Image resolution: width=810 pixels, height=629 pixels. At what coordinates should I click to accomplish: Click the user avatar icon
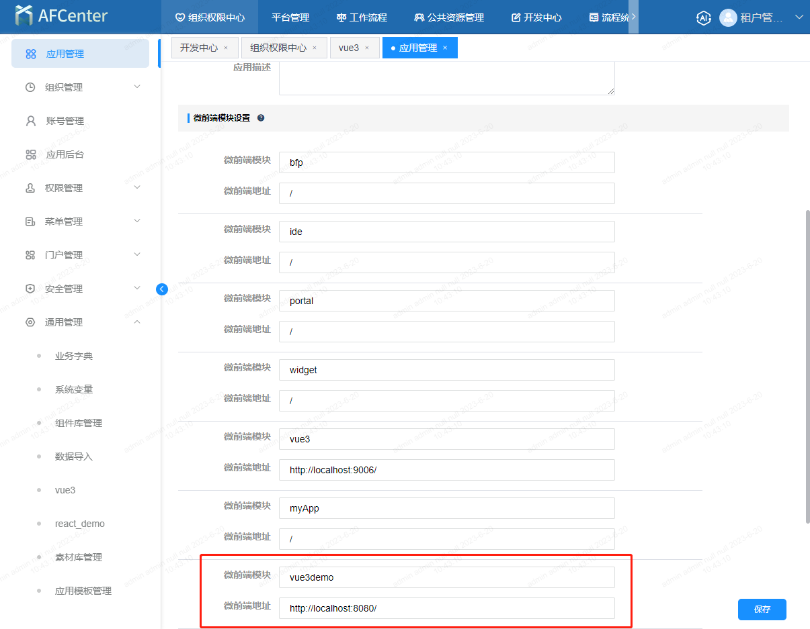pyautogui.click(x=727, y=17)
